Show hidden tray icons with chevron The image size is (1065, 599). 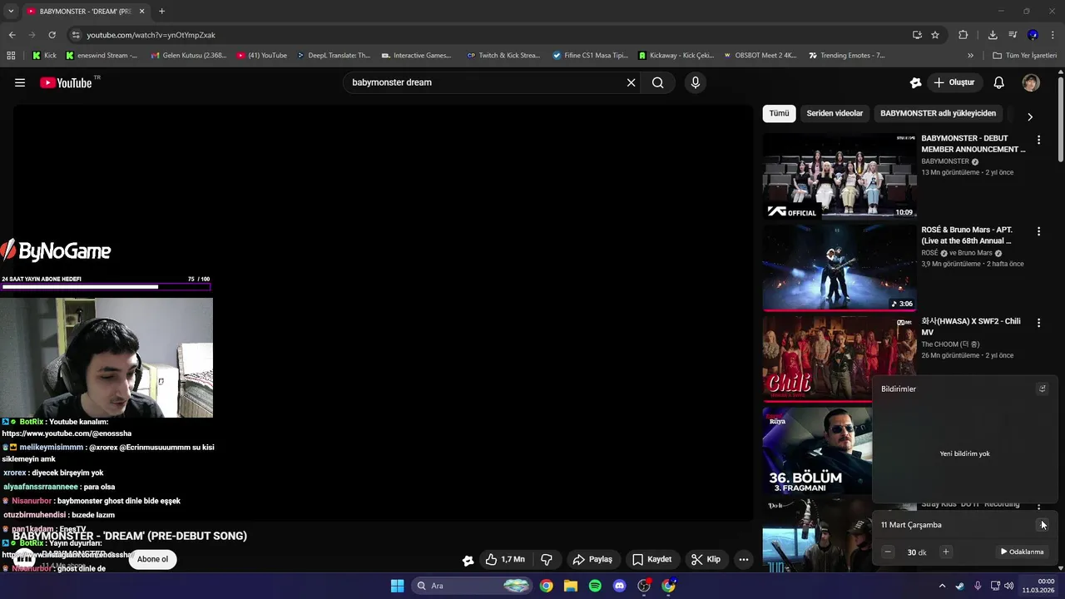[x=942, y=586]
